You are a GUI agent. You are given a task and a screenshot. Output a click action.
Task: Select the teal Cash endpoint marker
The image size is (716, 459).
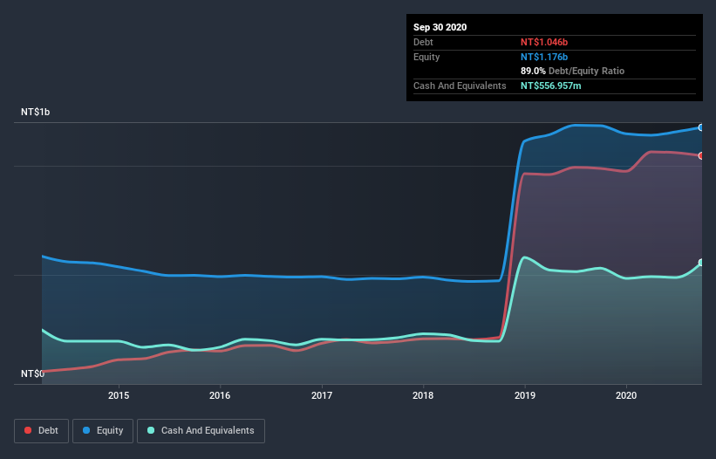(701, 263)
